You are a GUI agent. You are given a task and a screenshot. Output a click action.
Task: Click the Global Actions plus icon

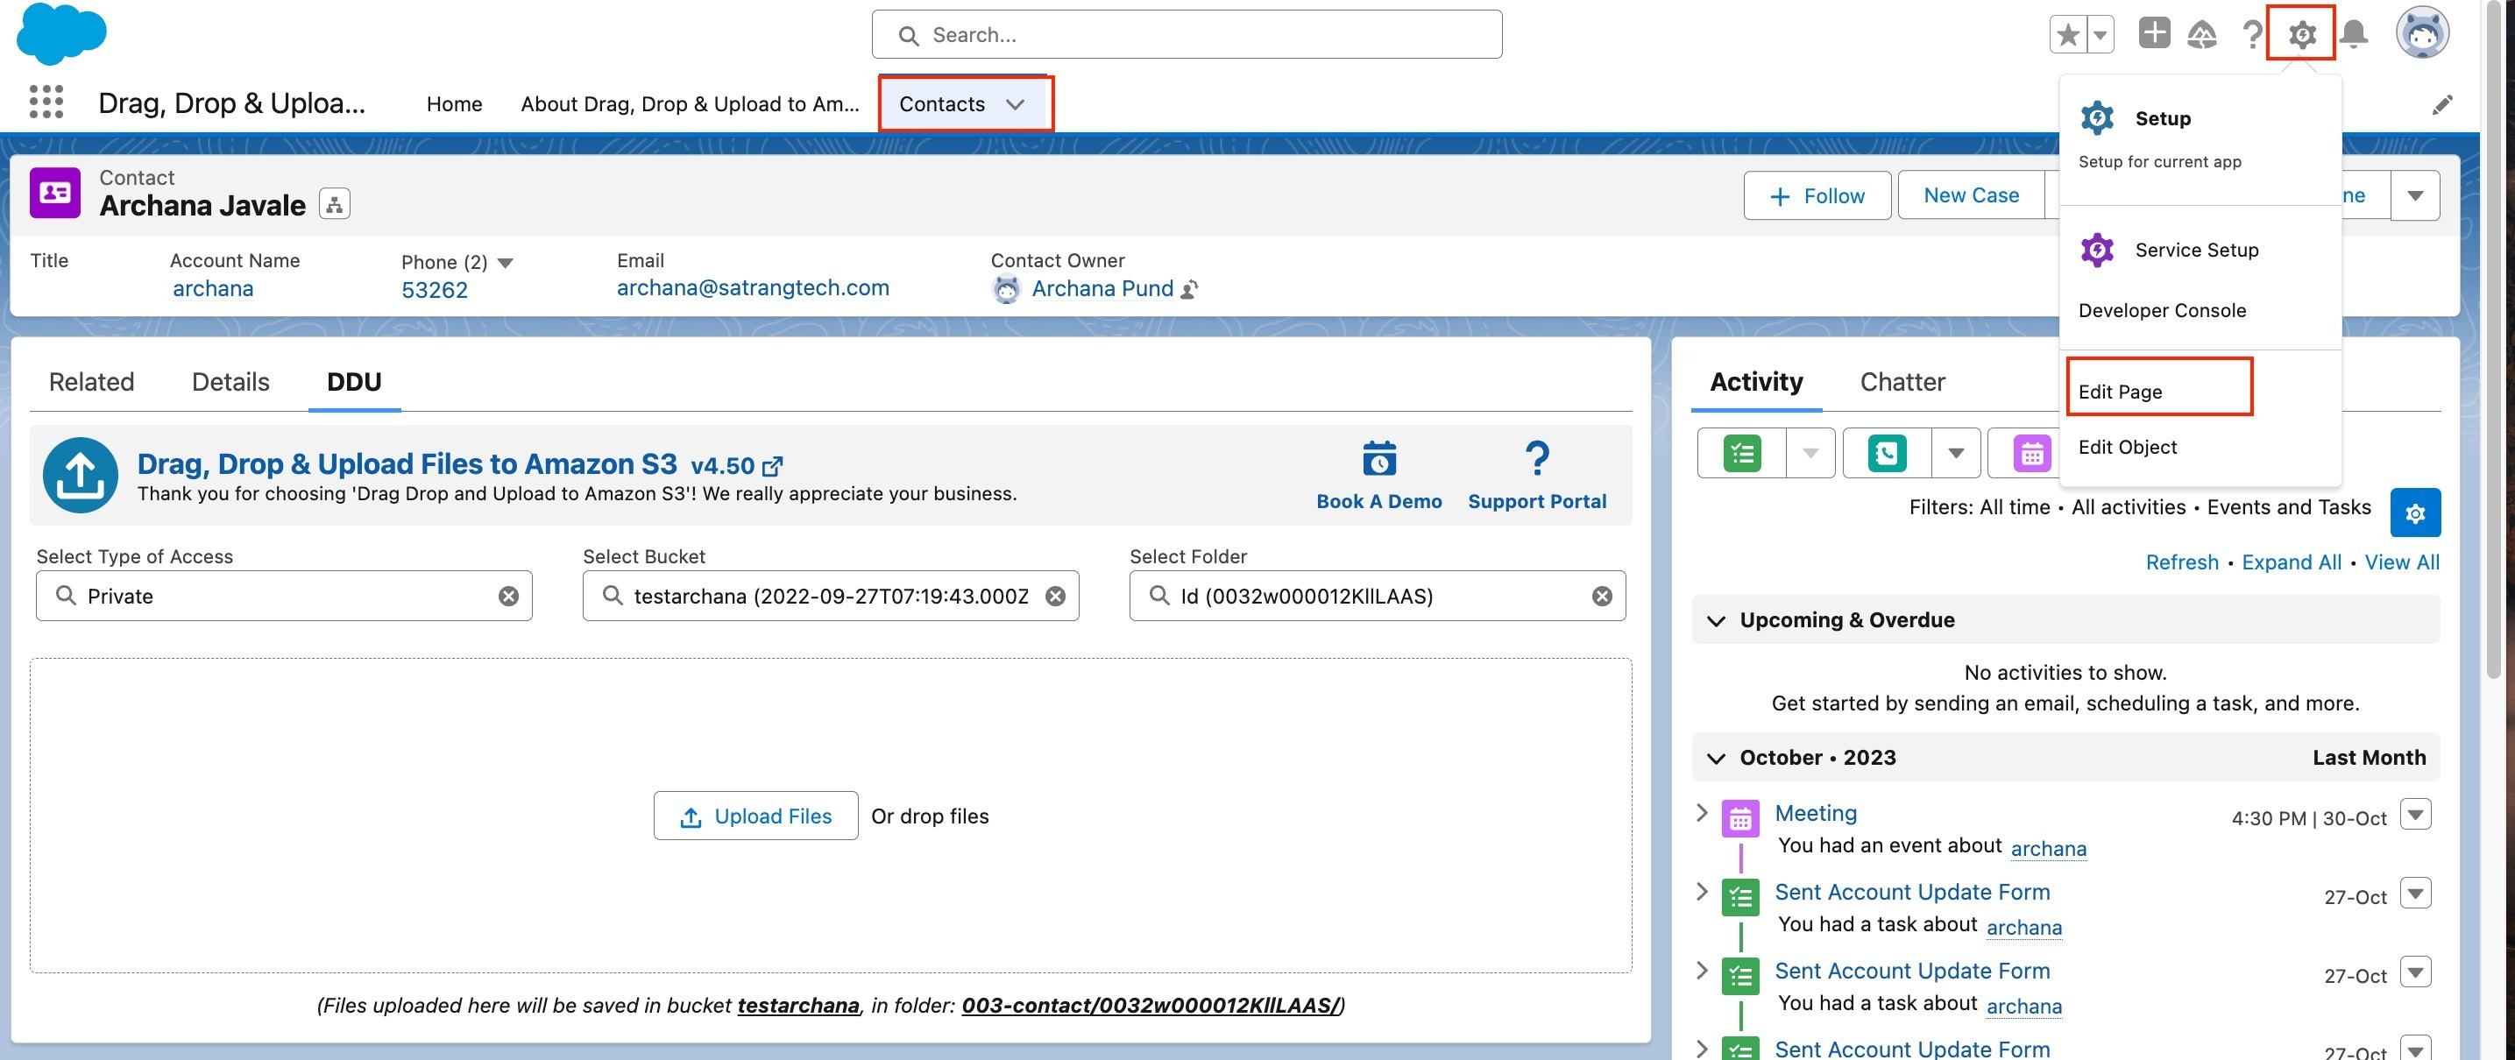(2153, 34)
